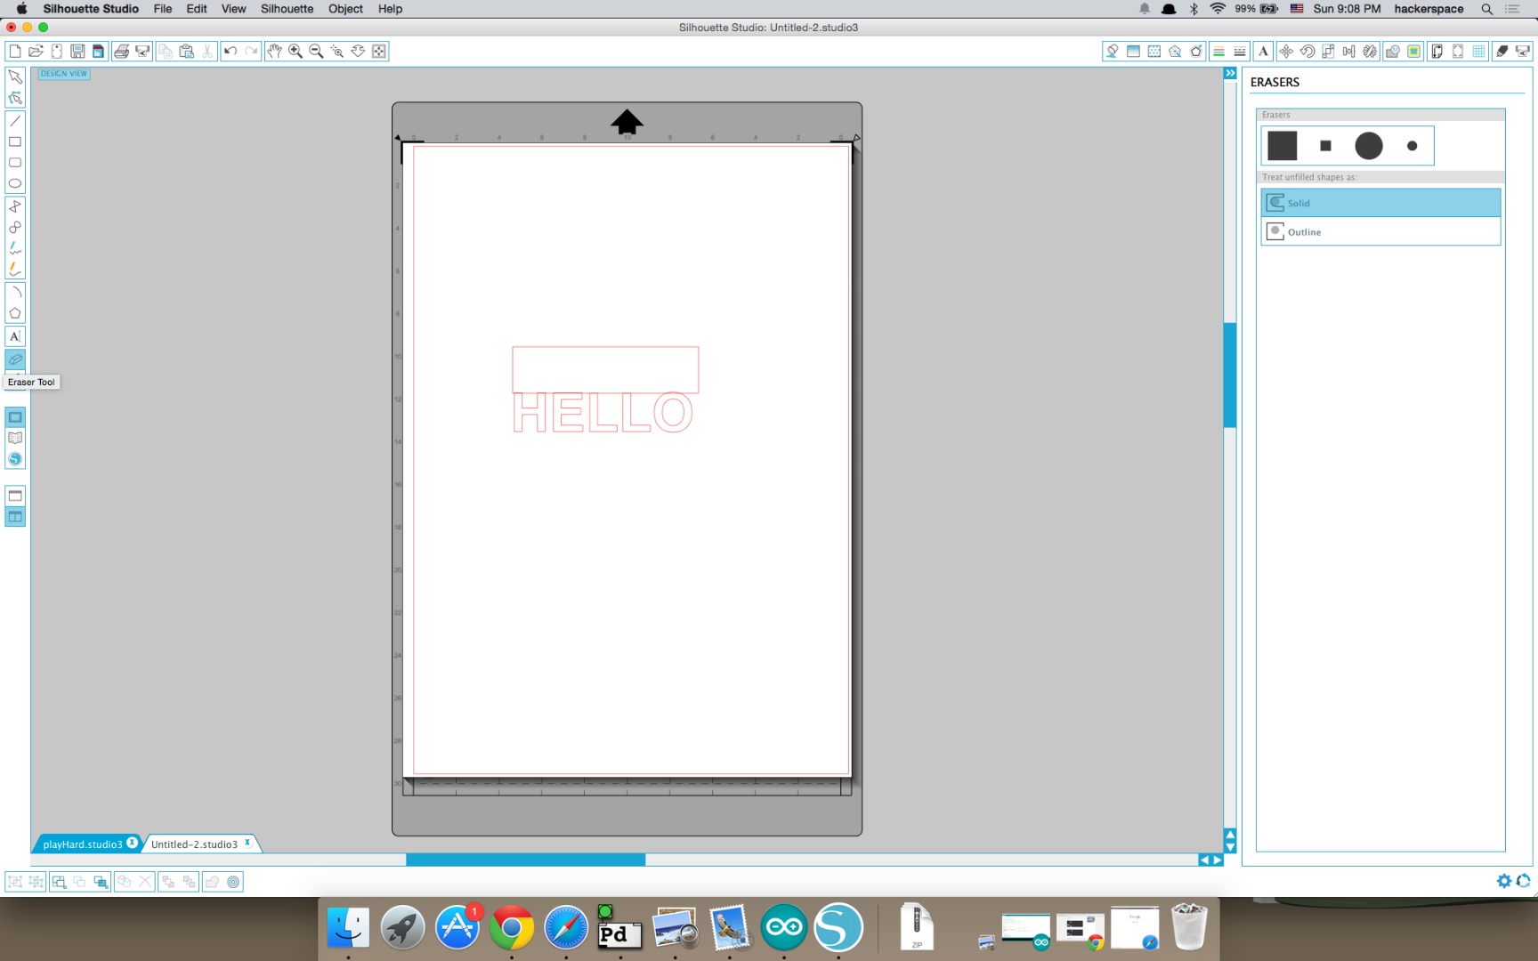Open the Draw an Ellipse tool
This screenshot has width=1538, height=961.
[x=14, y=182]
